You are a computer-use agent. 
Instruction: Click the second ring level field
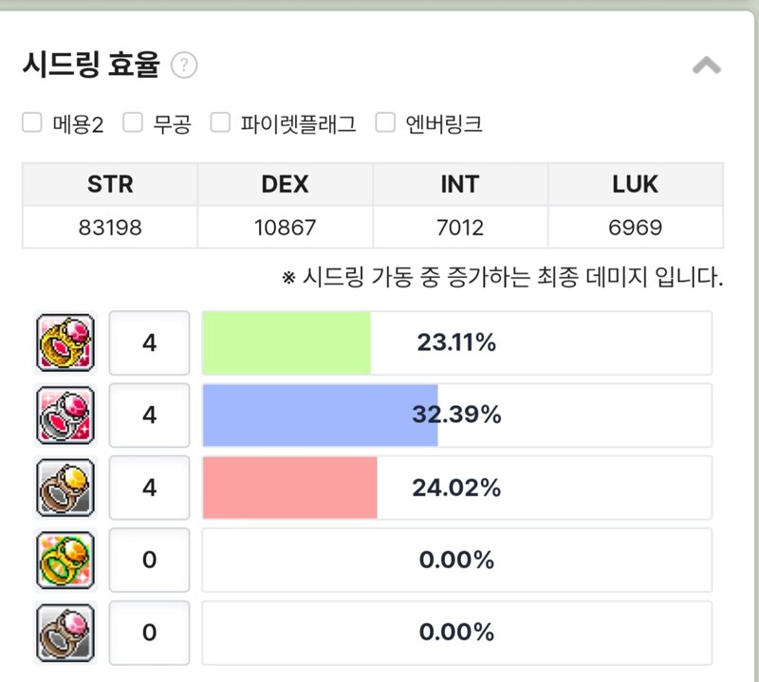pos(149,415)
